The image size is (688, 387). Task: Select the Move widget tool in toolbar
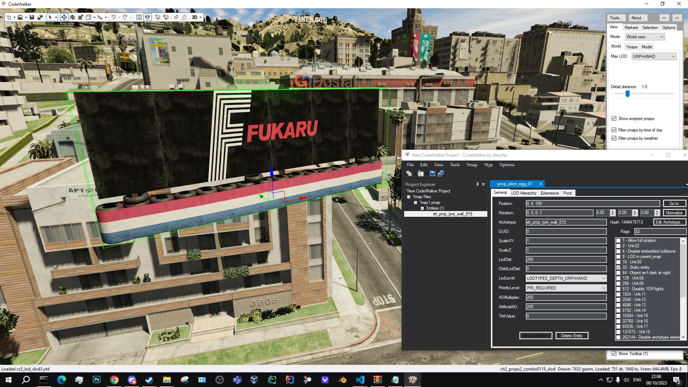(64, 17)
